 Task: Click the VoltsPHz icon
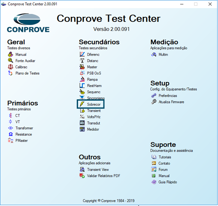[82, 117]
